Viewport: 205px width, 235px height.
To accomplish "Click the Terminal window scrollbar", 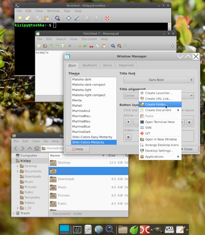I will pos(170,27).
